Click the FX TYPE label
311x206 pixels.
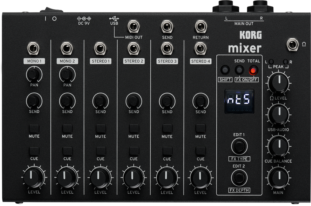tap(239, 159)
